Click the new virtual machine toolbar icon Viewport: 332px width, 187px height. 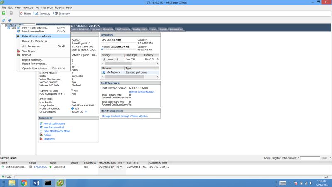click(x=4, y=20)
